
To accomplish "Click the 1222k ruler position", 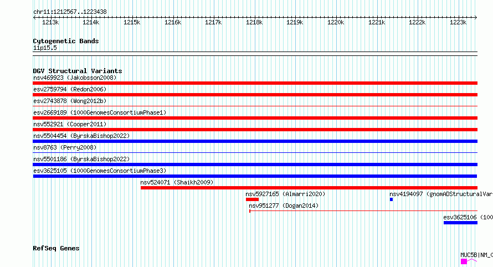I will 417,22.
